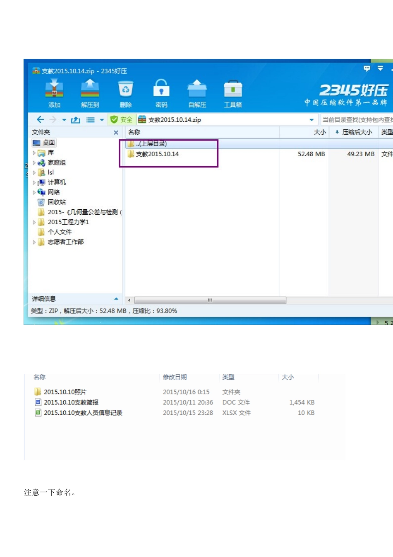Expand the 2015工程力学1 tree node
393x557 pixels.
[x=34, y=222]
